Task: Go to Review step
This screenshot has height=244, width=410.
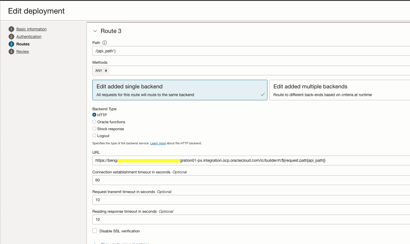Action: pyautogui.click(x=22, y=52)
